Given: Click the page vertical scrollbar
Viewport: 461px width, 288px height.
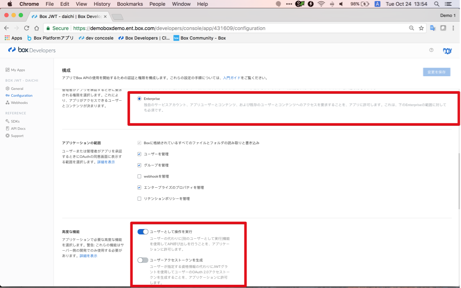Looking at the screenshot, I should [x=458, y=181].
